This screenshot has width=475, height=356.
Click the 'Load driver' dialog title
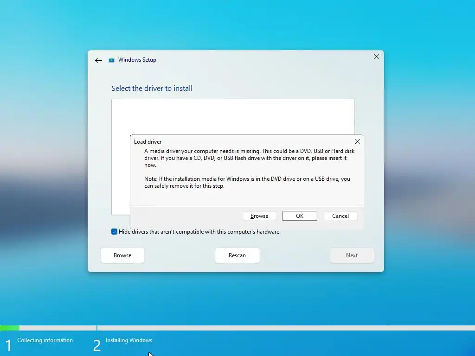[x=148, y=142]
